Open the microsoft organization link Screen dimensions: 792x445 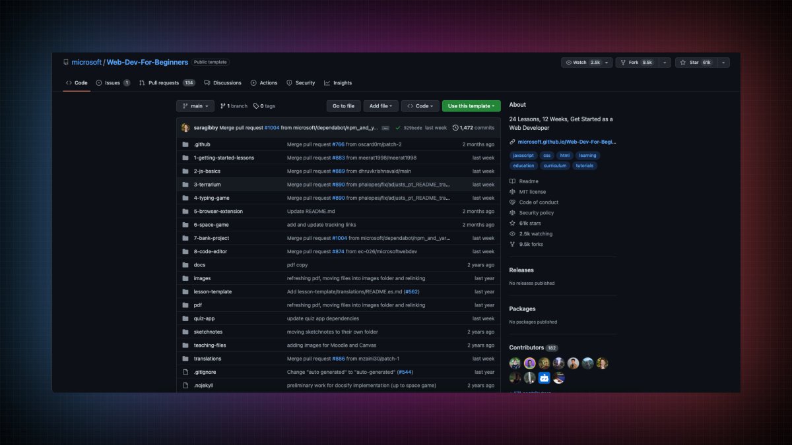point(86,62)
